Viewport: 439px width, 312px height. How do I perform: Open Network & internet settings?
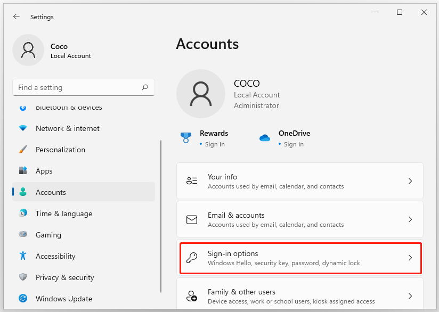tap(67, 128)
